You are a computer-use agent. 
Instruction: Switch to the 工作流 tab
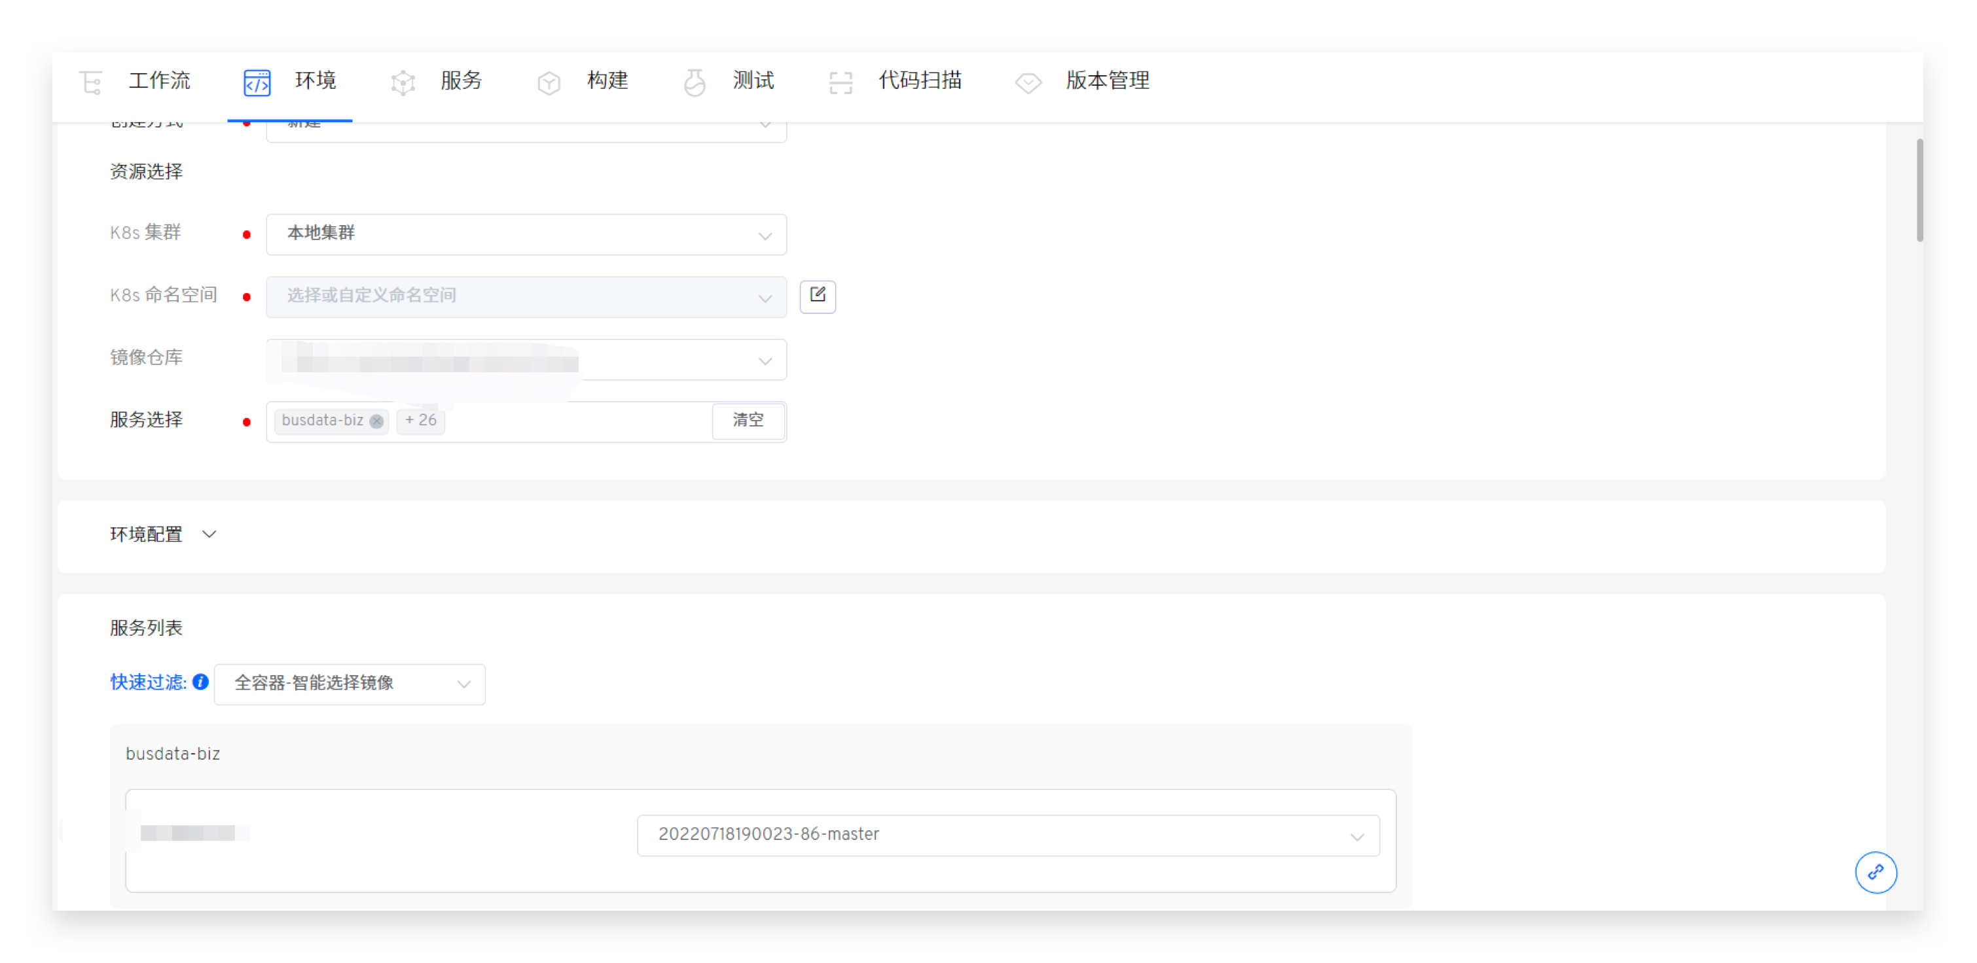159,80
